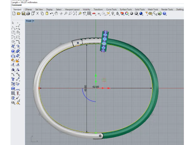Click the Cut scissors icon
This screenshot has height=145, width=194.
coord(38,13)
